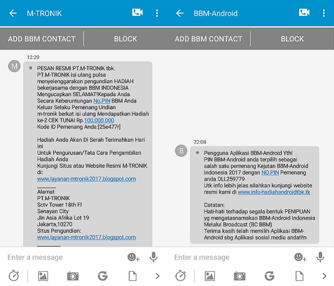
Task: Show more attachment options in the BBM-Android chat
Action: (325, 276)
